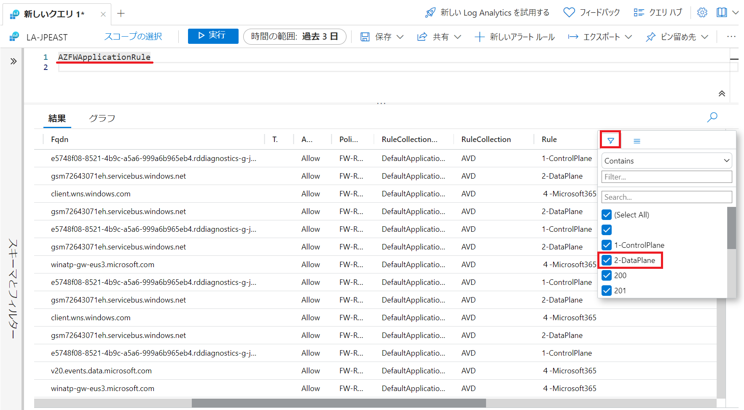Uncheck the 200 checkbox
The width and height of the screenshot is (744, 410).
pyautogui.click(x=607, y=276)
